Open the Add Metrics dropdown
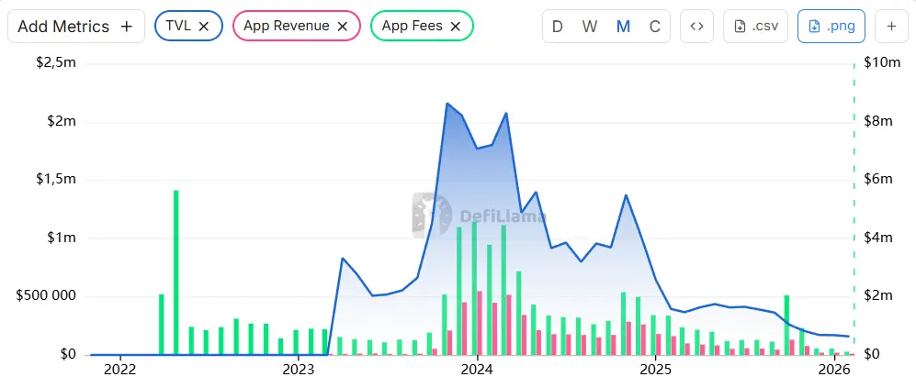 click(x=75, y=27)
